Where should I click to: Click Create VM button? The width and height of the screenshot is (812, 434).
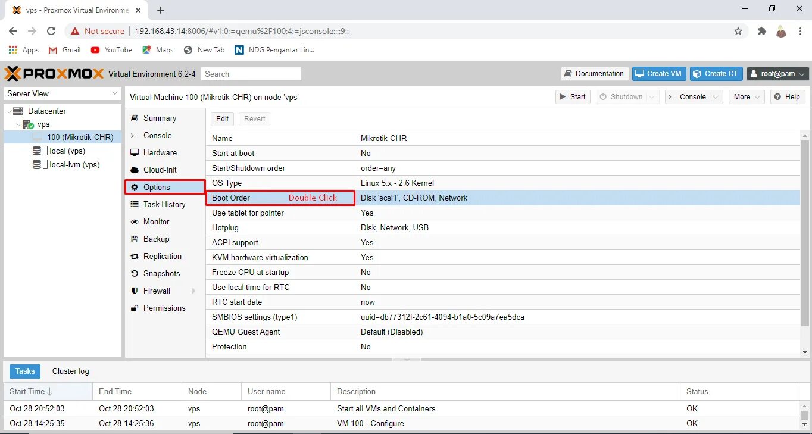pos(658,74)
